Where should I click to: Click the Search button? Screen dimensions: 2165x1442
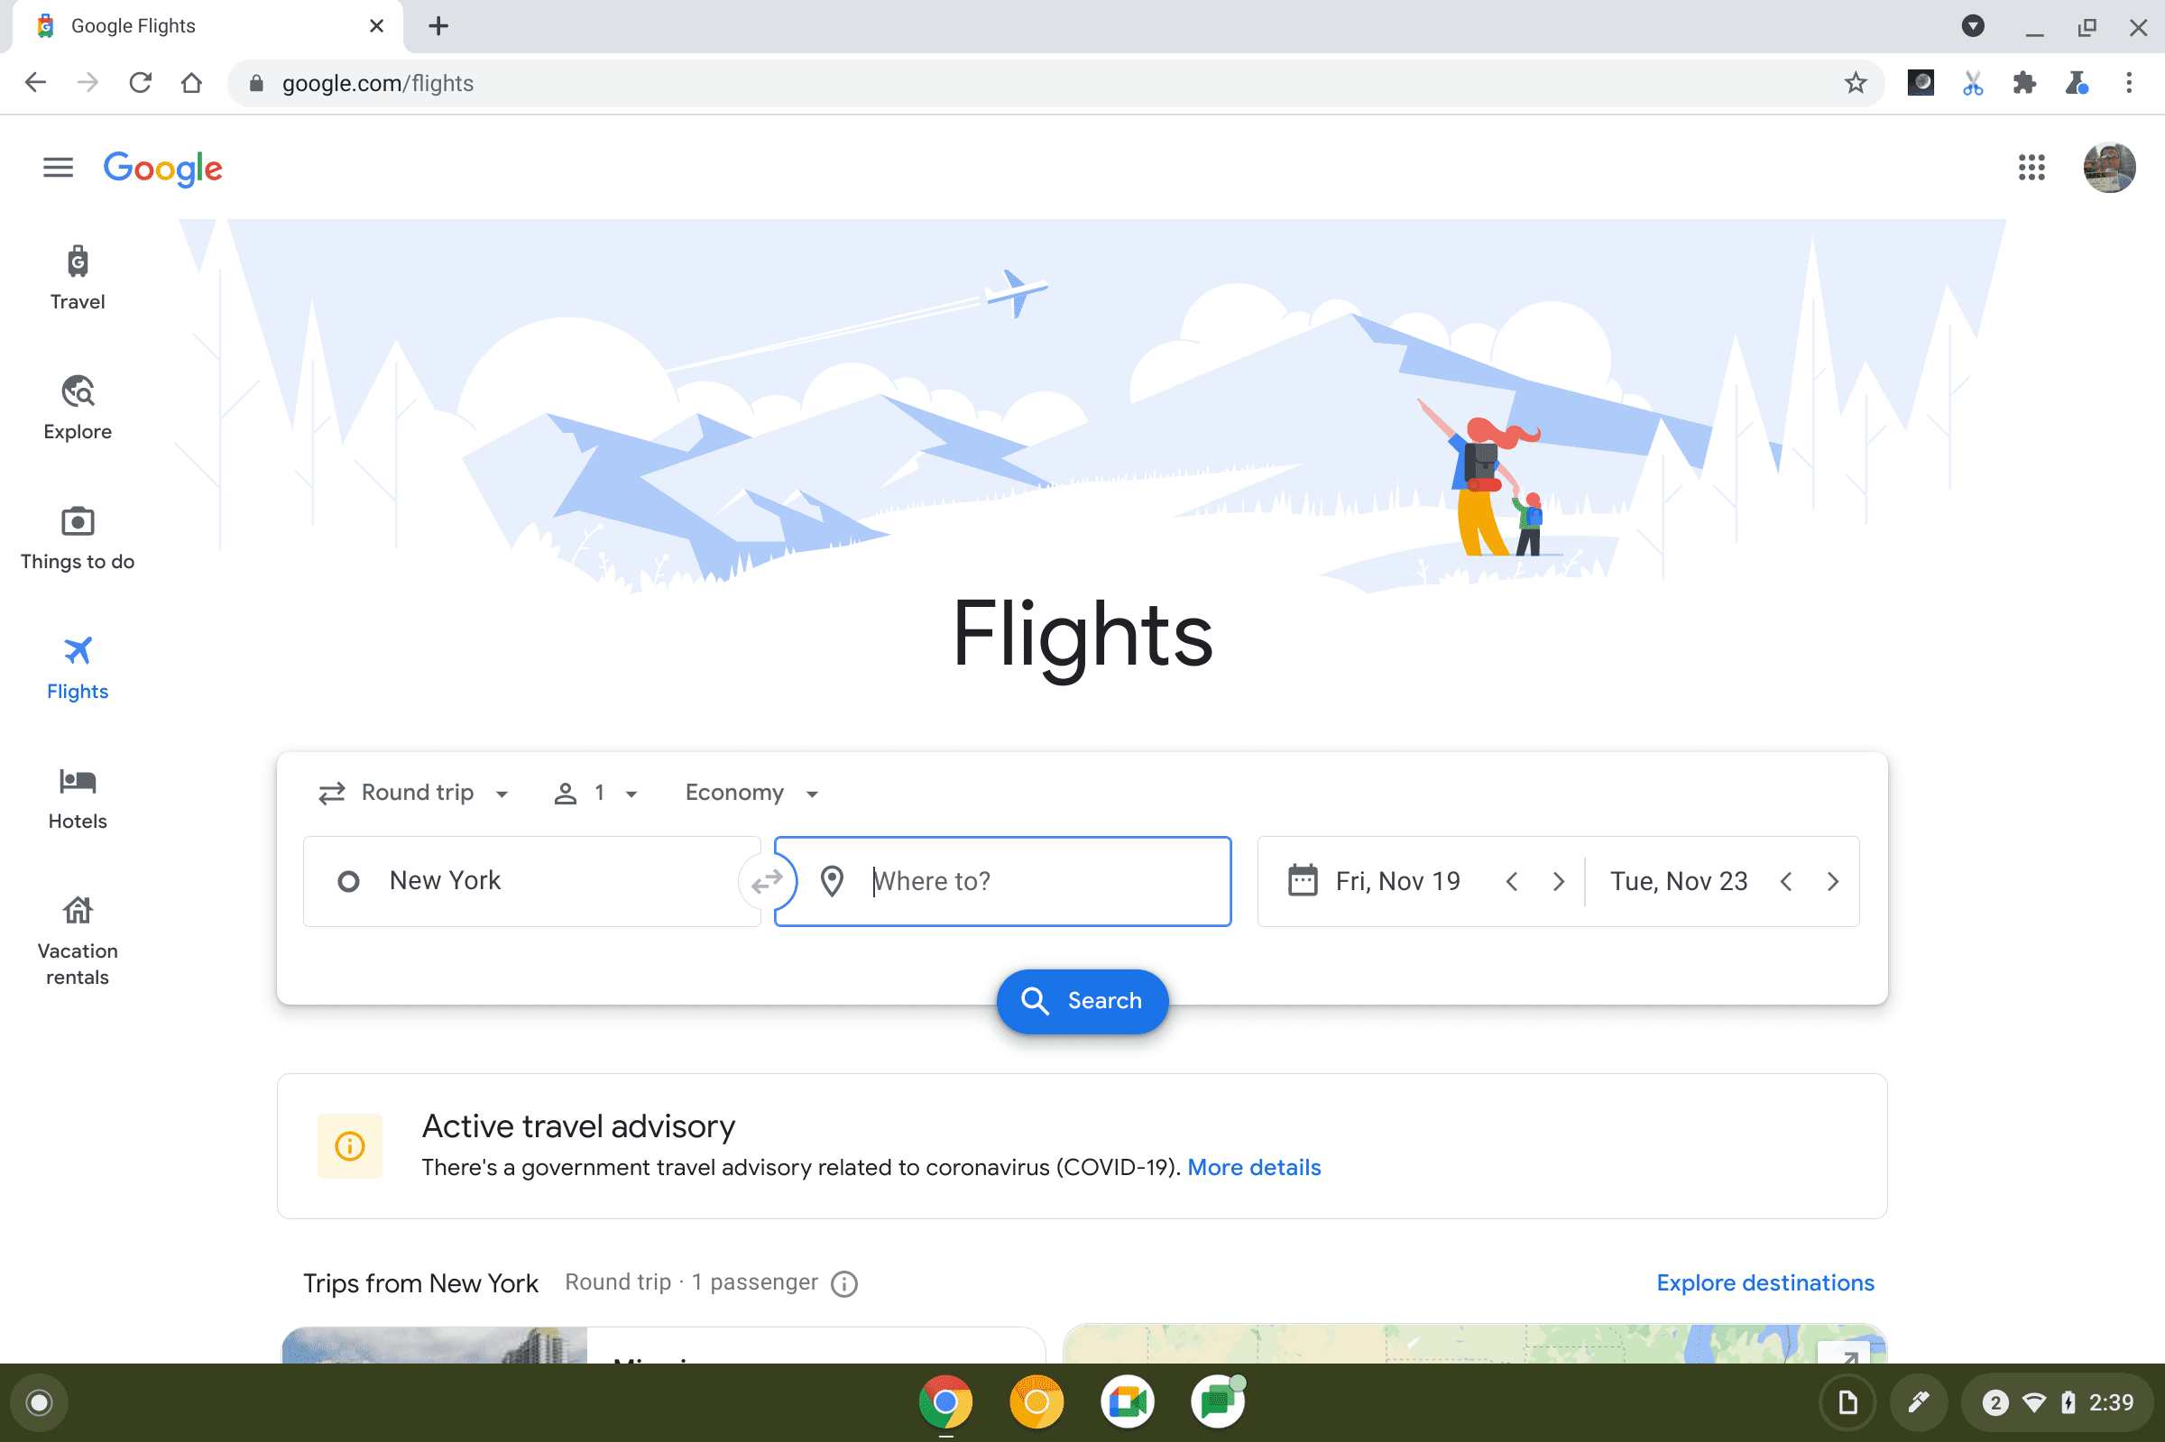pyautogui.click(x=1082, y=999)
